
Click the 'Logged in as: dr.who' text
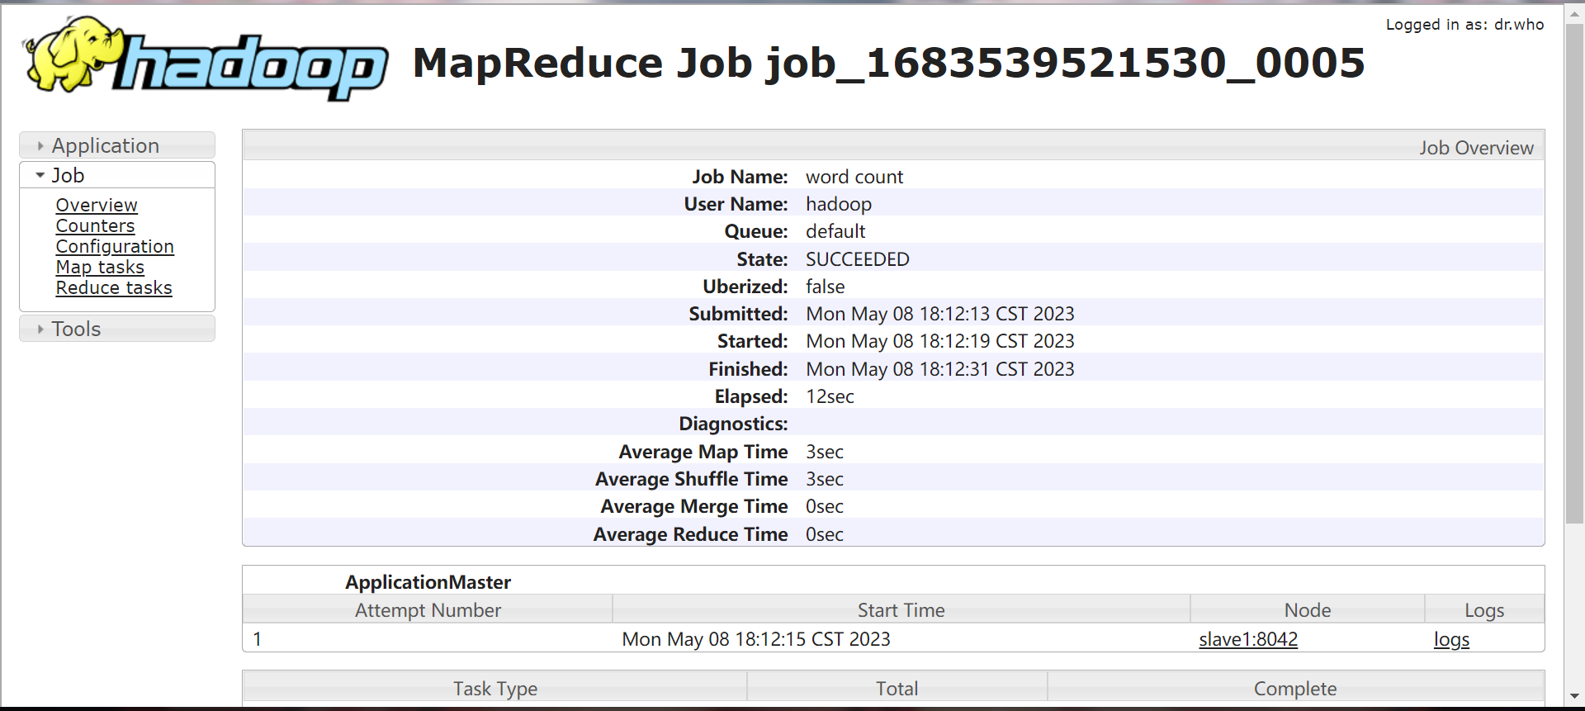click(x=1464, y=25)
